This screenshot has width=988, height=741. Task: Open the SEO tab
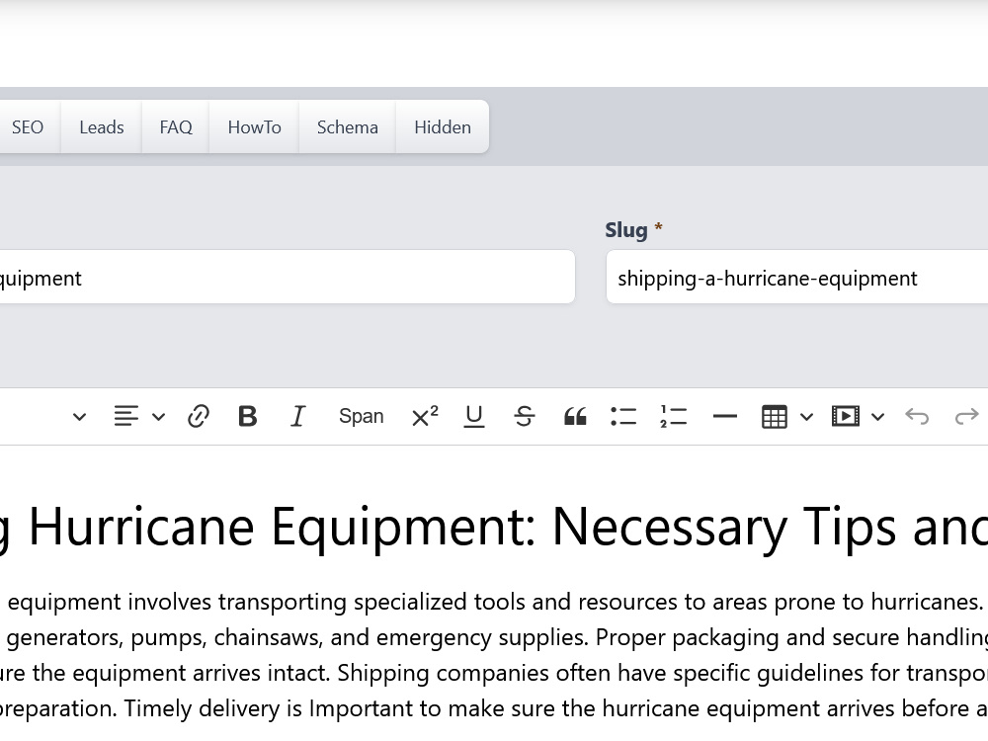click(28, 126)
